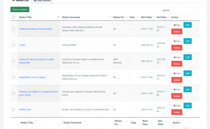The height and width of the screenshot is (129, 210).
Task: Delete the Staff Member notice
Action: pyautogui.click(x=177, y=64)
